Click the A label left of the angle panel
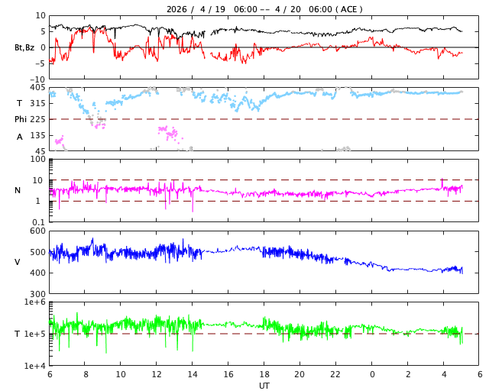Screen dimensions: 489x391 [x=20, y=137]
